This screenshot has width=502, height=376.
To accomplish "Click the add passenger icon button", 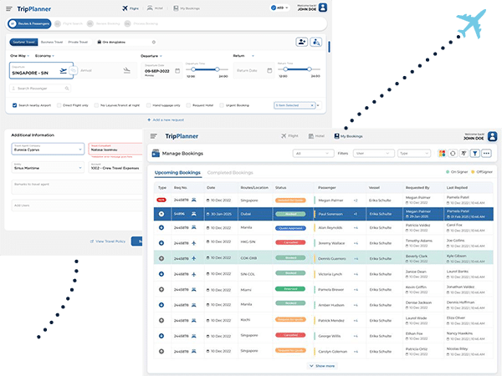I will (301, 41).
